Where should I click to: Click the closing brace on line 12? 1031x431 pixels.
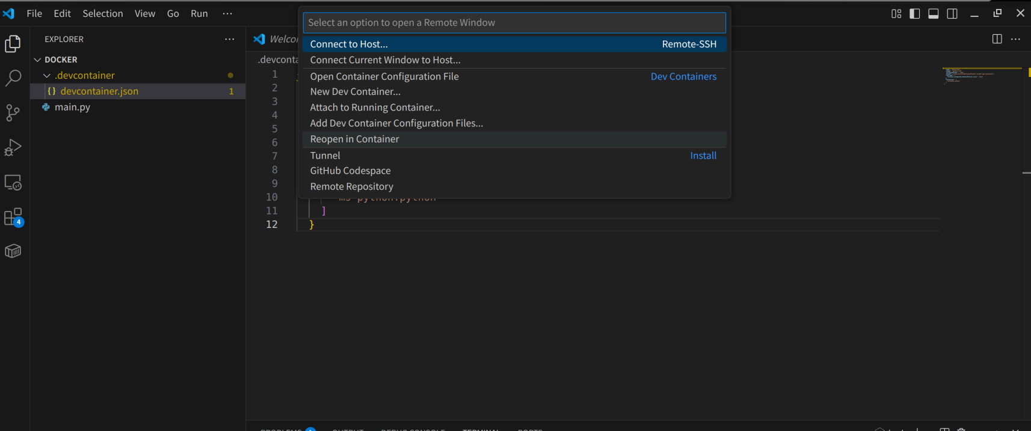(312, 224)
